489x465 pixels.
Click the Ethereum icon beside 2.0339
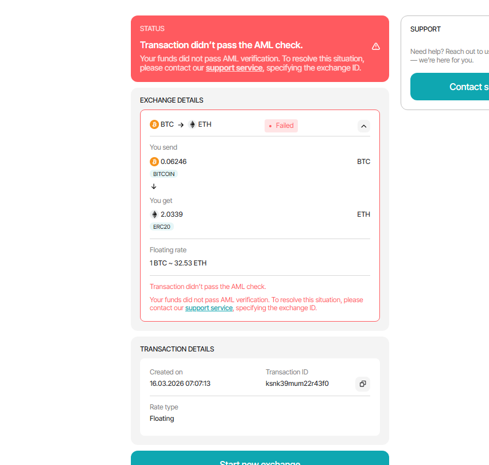click(154, 214)
